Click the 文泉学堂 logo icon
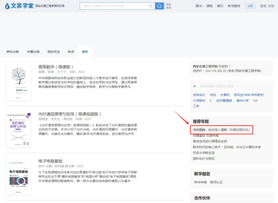The height and width of the screenshot is (203, 278). tap(7, 6)
